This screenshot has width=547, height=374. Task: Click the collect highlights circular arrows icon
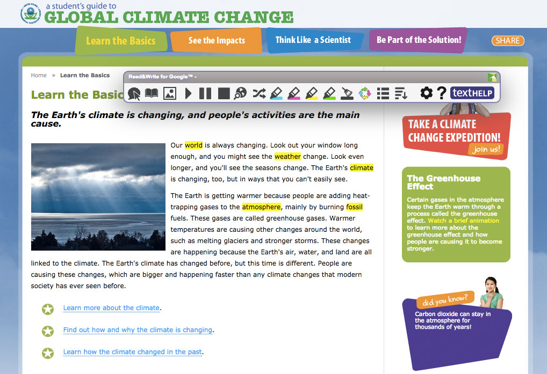(365, 93)
